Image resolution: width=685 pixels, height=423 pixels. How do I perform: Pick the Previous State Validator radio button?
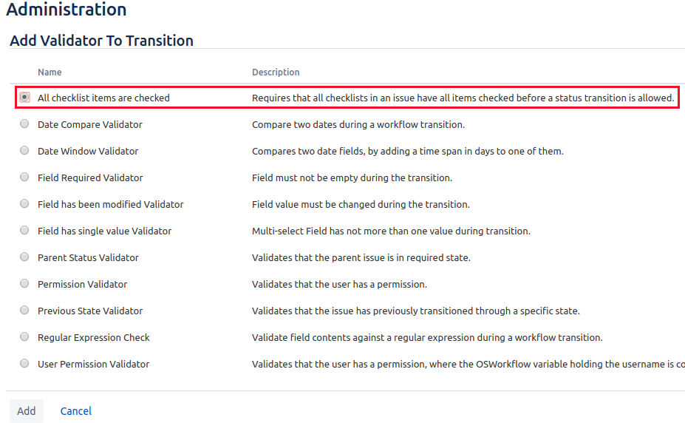tap(24, 310)
